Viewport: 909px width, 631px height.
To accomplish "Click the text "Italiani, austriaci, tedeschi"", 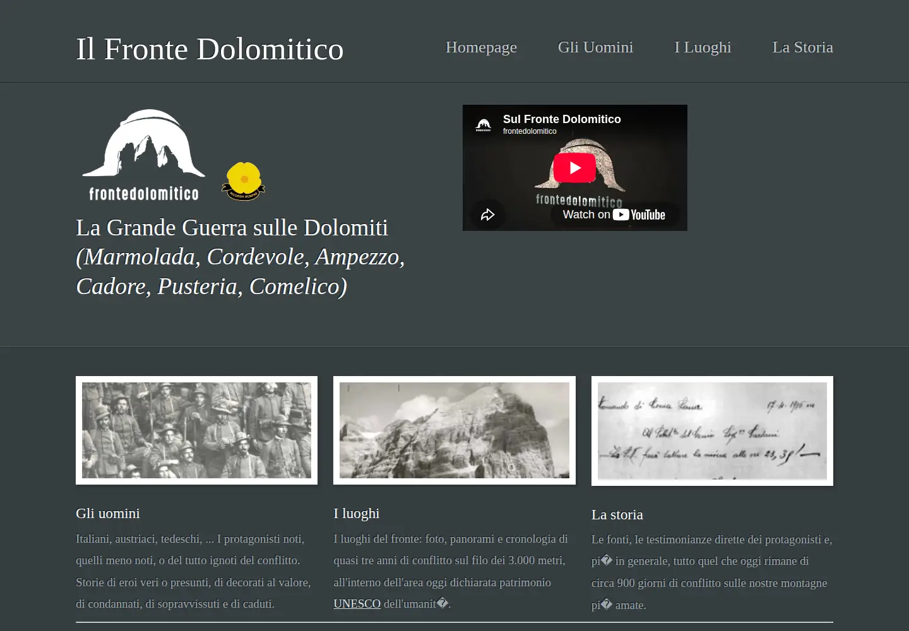I will click(138, 539).
